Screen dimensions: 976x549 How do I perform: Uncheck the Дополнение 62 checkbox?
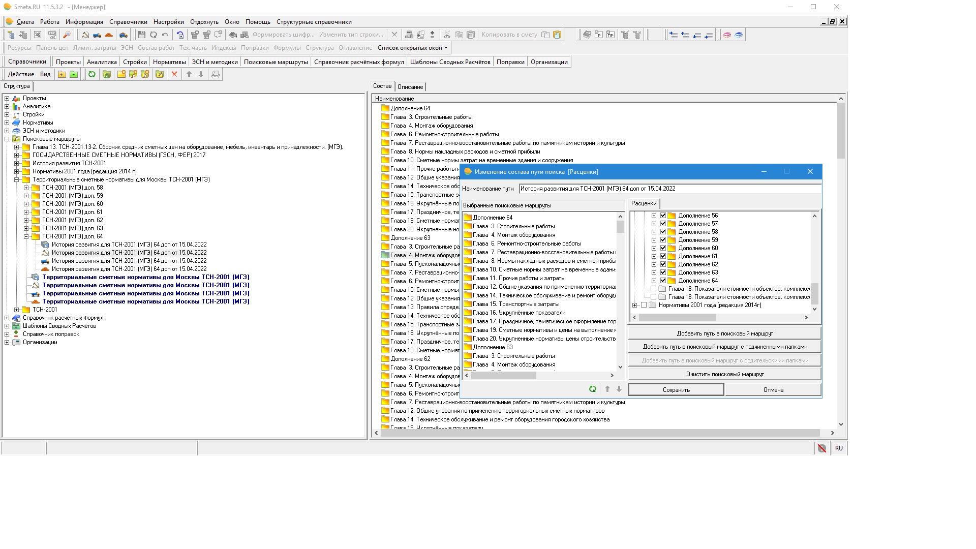[663, 264]
